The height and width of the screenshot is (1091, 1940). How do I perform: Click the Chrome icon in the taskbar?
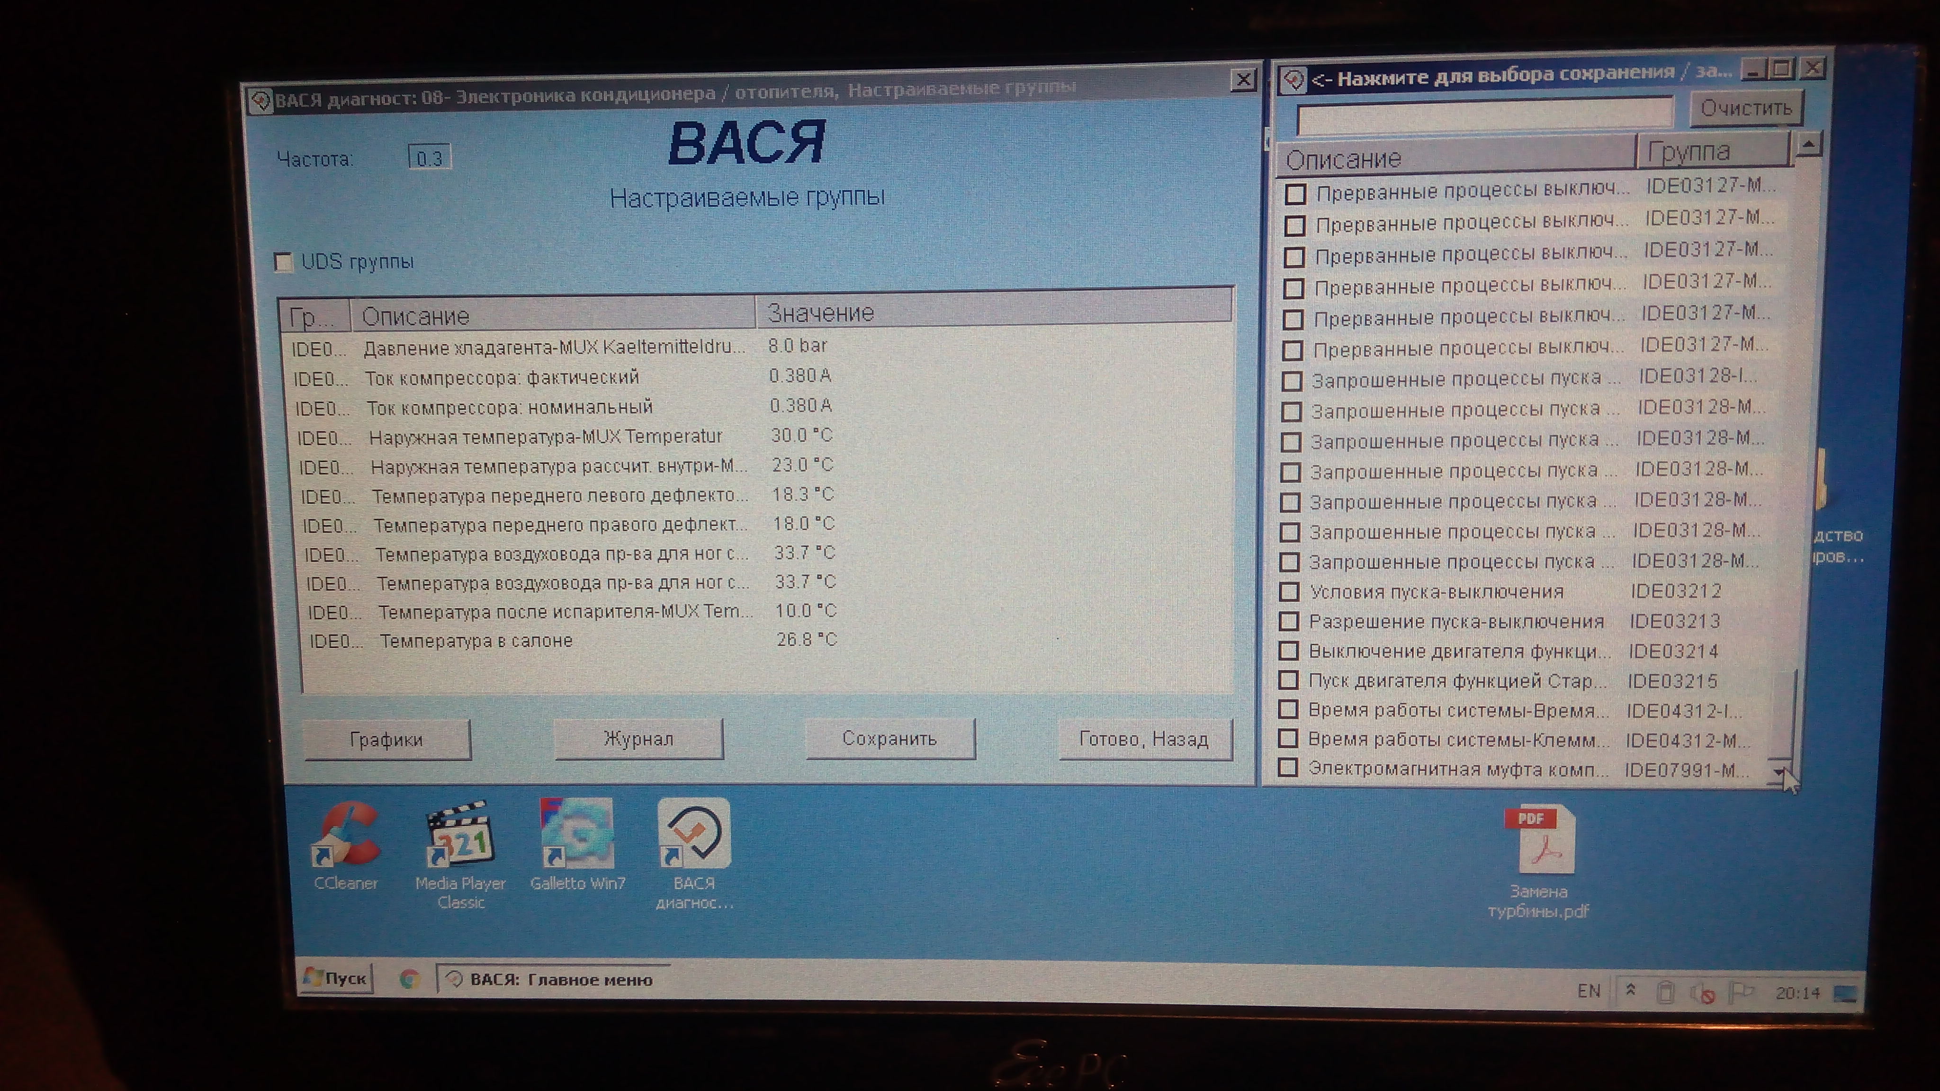(x=409, y=979)
